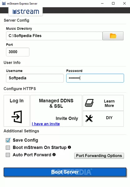Minimize the mStream Express Server window
This screenshot has width=130, height=187.
coord(102,3)
